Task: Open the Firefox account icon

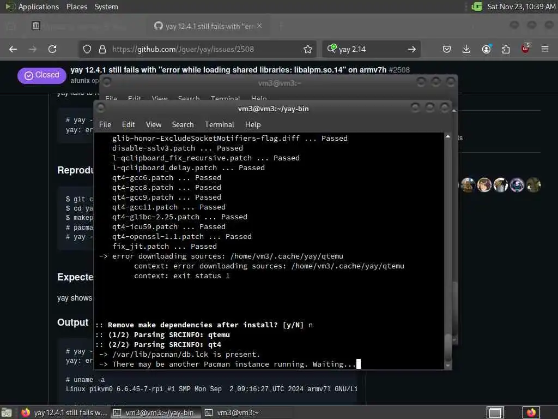Action: [x=487, y=49]
